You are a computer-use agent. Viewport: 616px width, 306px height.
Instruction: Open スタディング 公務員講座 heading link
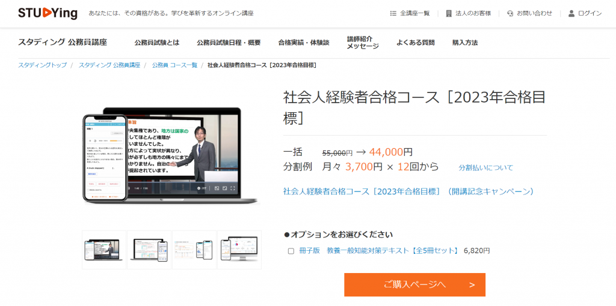coord(63,43)
